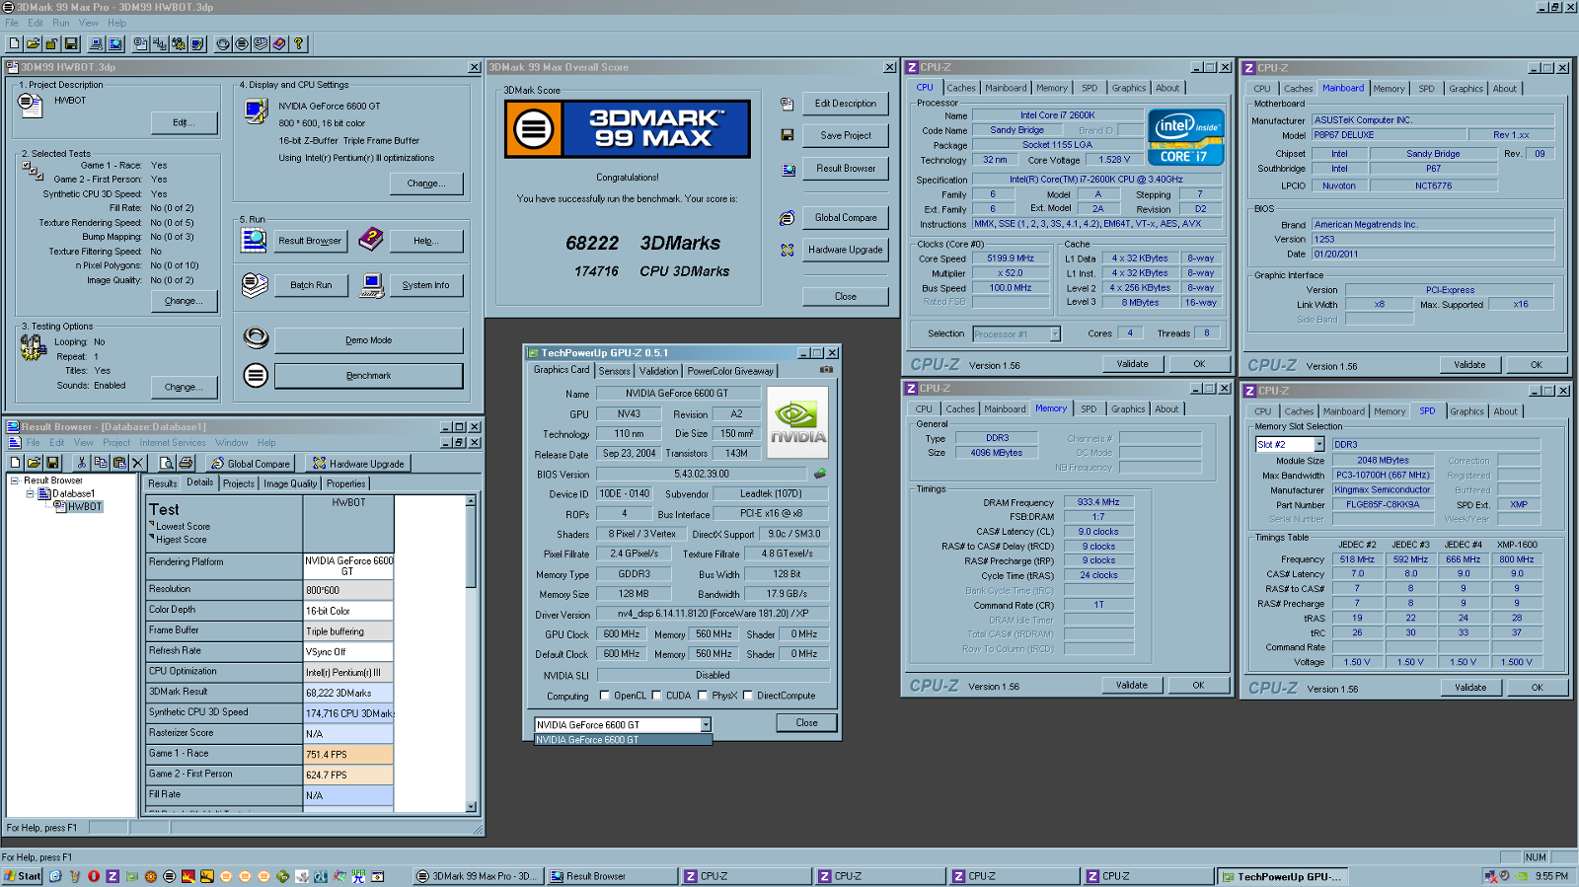Image resolution: width=1579 pixels, height=887 pixels.
Task: Click the Internet Explorer icon in the quick launch bar
Action: pyautogui.click(x=55, y=876)
